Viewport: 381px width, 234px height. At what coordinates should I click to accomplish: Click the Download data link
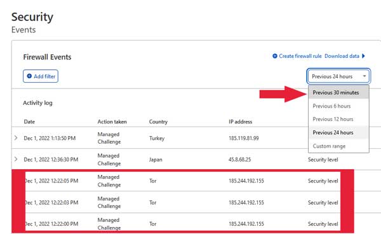(x=342, y=56)
